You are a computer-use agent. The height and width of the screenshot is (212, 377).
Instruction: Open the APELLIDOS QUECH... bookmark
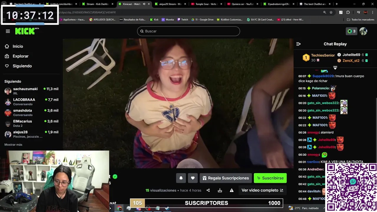coord(102,19)
